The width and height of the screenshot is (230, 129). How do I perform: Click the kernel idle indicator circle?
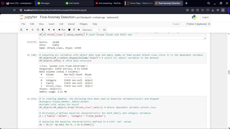tap(209, 24)
